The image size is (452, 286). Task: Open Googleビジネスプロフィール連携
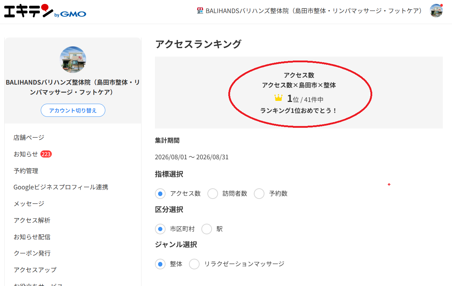pos(61,187)
